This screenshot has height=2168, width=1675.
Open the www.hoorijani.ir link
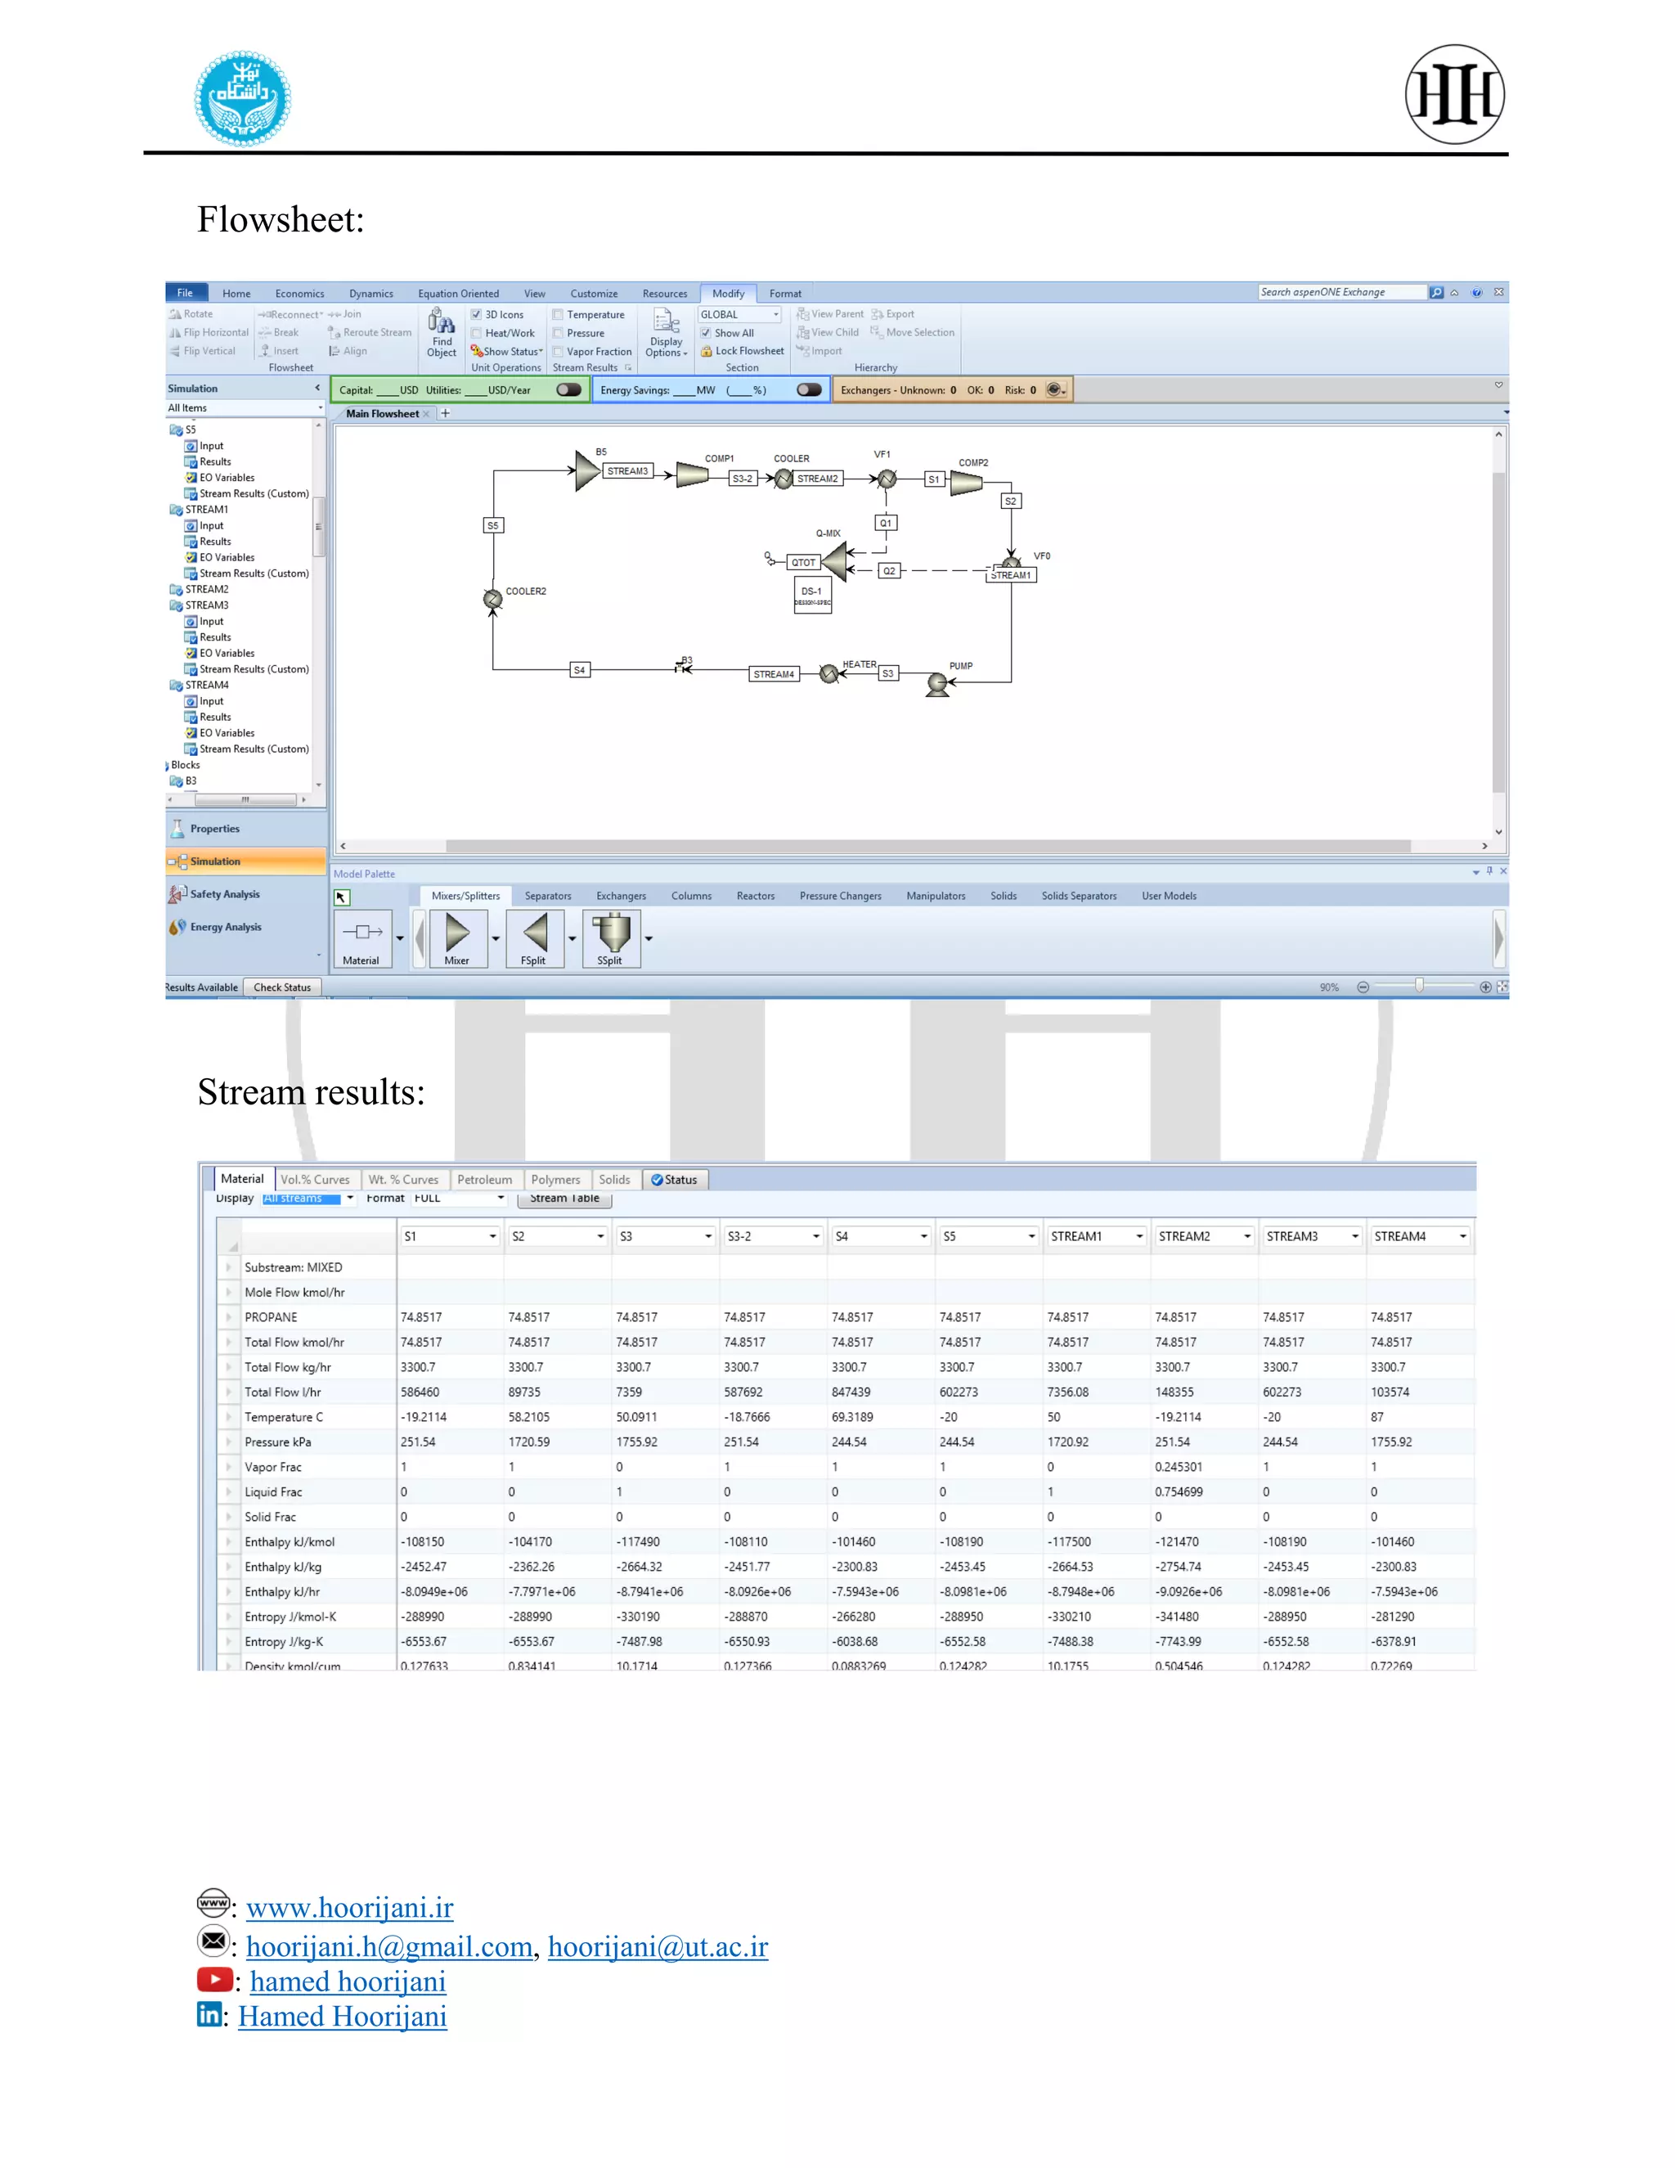[349, 1908]
